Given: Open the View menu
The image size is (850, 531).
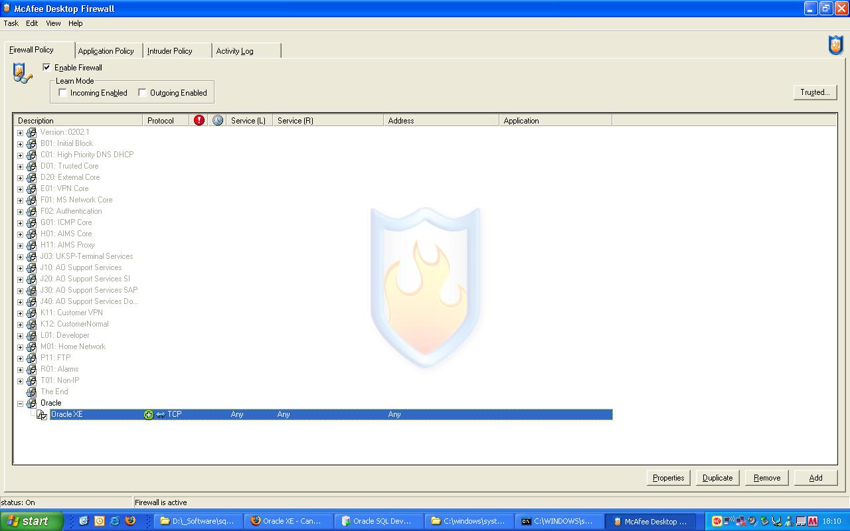Looking at the screenshot, I should coord(53,23).
